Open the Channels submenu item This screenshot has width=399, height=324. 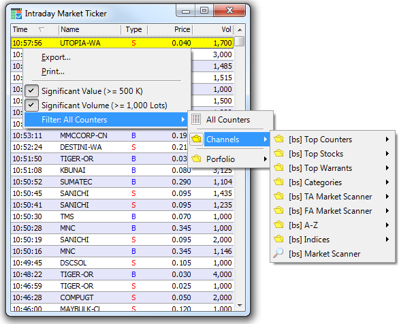click(x=230, y=139)
